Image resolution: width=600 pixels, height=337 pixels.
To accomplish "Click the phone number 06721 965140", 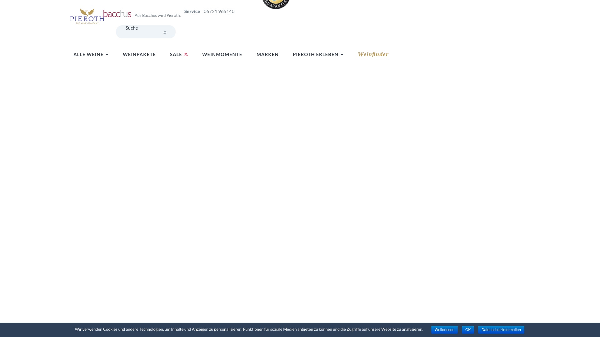I will coord(219,12).
